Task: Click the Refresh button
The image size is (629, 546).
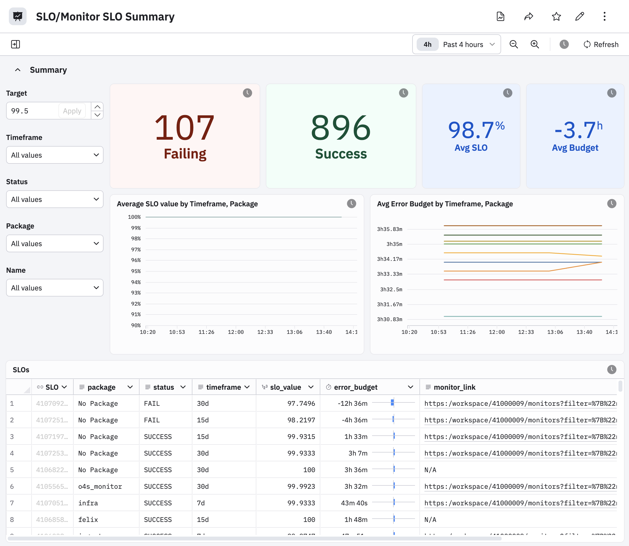Action: [x=601, y=45]
